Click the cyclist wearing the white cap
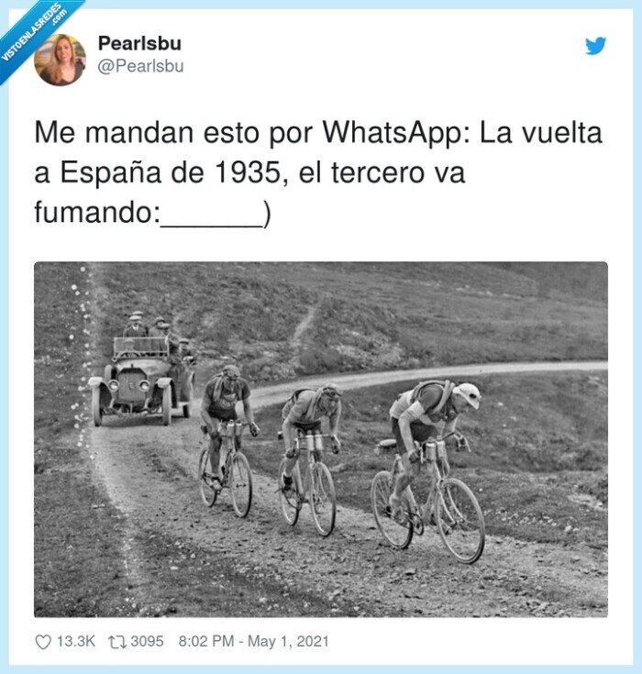This screenshot has height=674, width=642. (430, 469)
